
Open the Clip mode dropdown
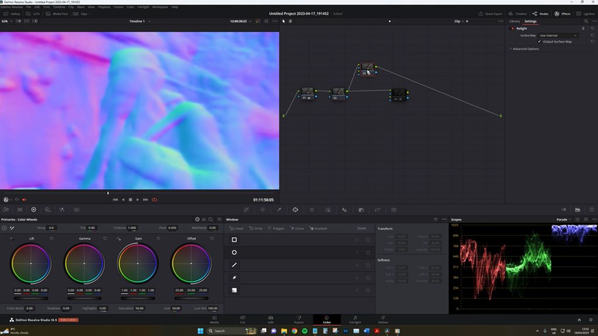pyautogui.click(x=459, y=22)
